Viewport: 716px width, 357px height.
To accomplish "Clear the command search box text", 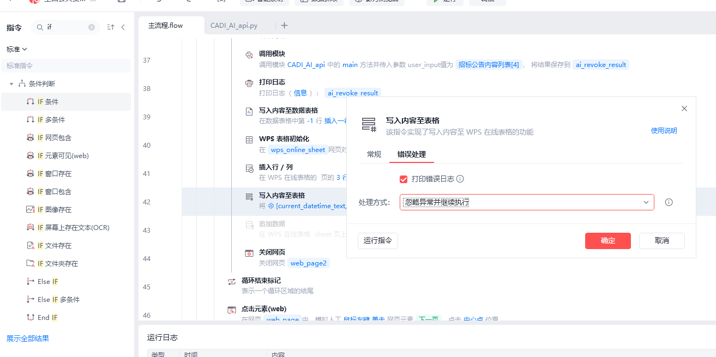I will [x=92, y=27].
